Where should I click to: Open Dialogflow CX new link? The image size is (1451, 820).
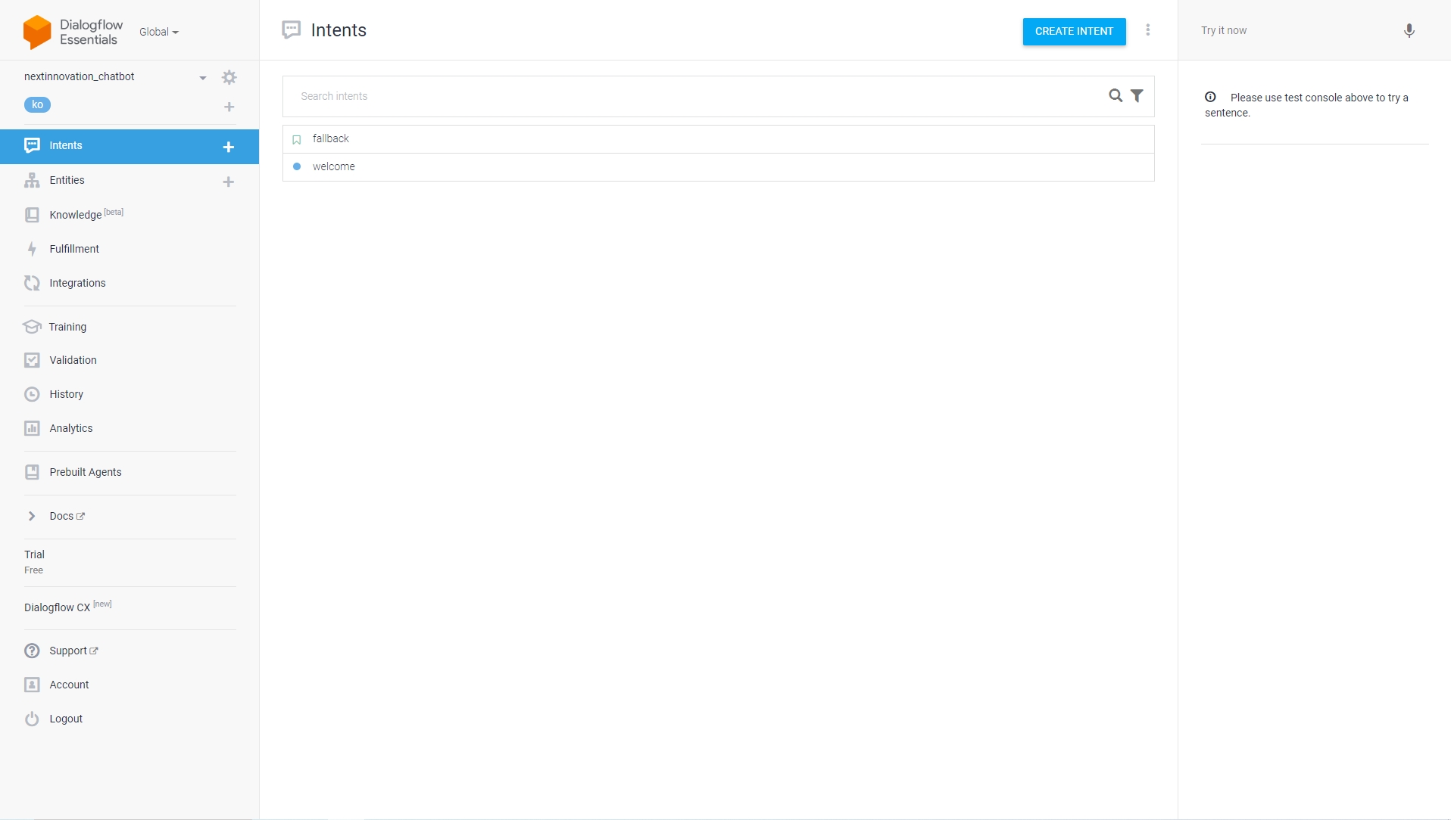[67, 607]
